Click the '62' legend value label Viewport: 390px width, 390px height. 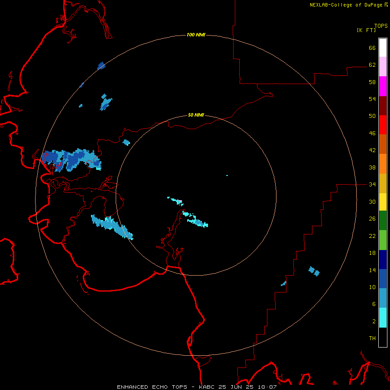(x=372, y=65)
